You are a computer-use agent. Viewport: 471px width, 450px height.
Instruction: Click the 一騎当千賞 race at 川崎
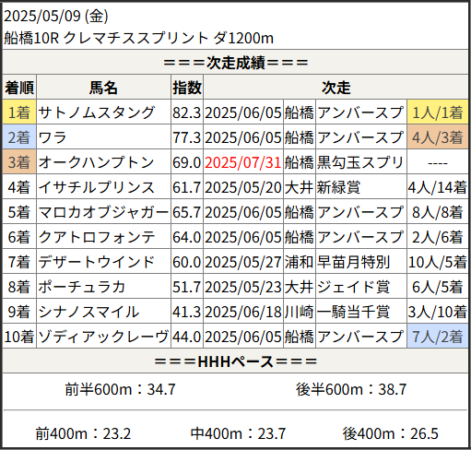(353, 312)
